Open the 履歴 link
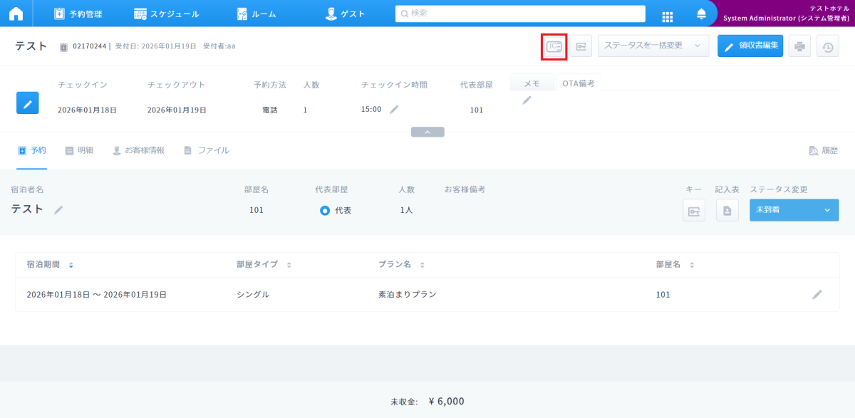This screenshot has height=418, width=855. coord(823,150)
